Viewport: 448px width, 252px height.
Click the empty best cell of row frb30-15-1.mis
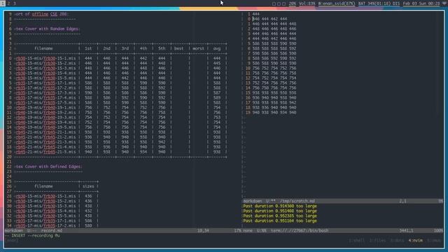point(180,58)
